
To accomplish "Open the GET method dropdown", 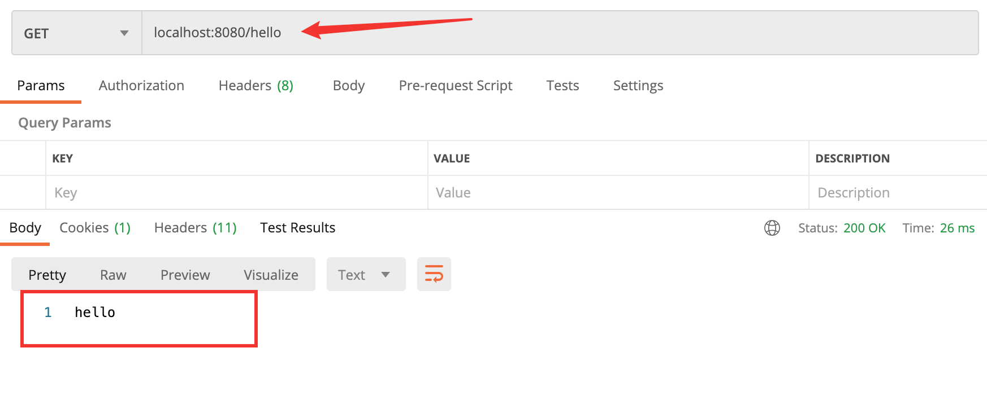I will [x=76, y=33].
